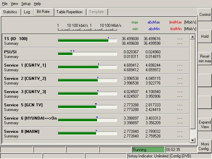Open the File menu
212x159 pixels.
[x=5, y=4]
